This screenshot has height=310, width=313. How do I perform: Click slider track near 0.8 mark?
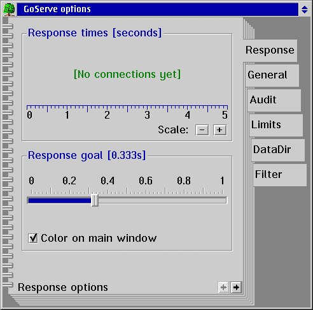pos(184,200)
